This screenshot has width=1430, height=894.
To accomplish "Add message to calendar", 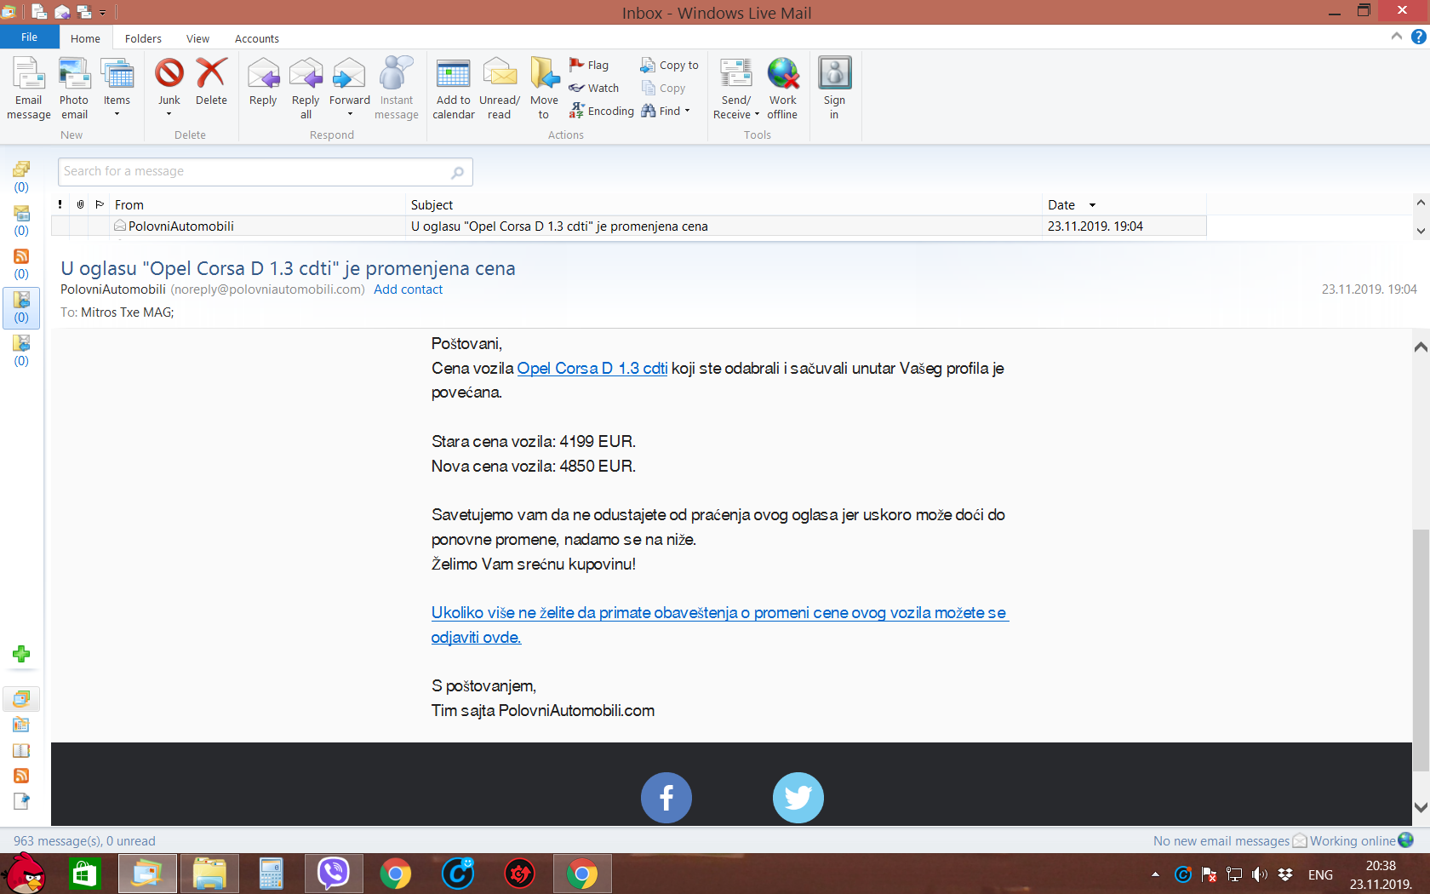I will point(454,89).
